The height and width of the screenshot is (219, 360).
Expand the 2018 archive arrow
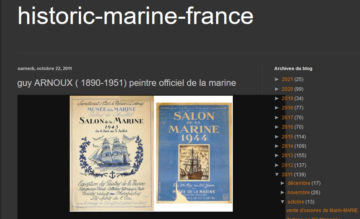(x=277, y=108)
